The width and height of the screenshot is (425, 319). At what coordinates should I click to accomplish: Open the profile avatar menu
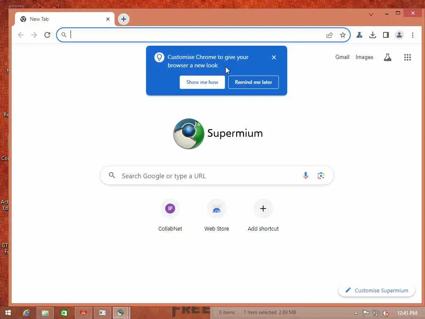[x=399, y=35]
